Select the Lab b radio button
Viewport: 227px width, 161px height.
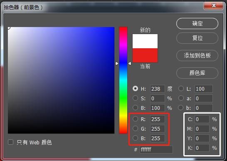coord(181,108)
